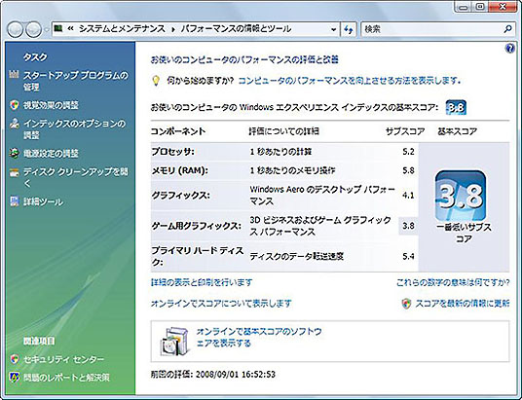Select システムとメンテナンス in the breadcrumb
The height and width of the screenshot is (400, 522).
click(x=122, y=29)
